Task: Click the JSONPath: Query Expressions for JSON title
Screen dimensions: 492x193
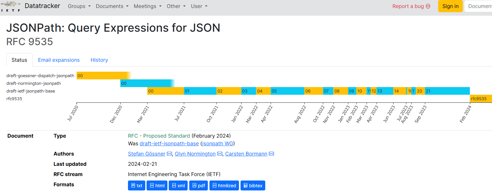Action: point(113,28)
